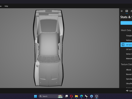Open File Explorer from the taskbar
The height and width of the screenshot is (99, 132).
pyautogui.click(x=76, y=96)
